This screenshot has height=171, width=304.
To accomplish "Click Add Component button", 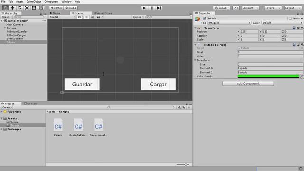I will (248, 84).
